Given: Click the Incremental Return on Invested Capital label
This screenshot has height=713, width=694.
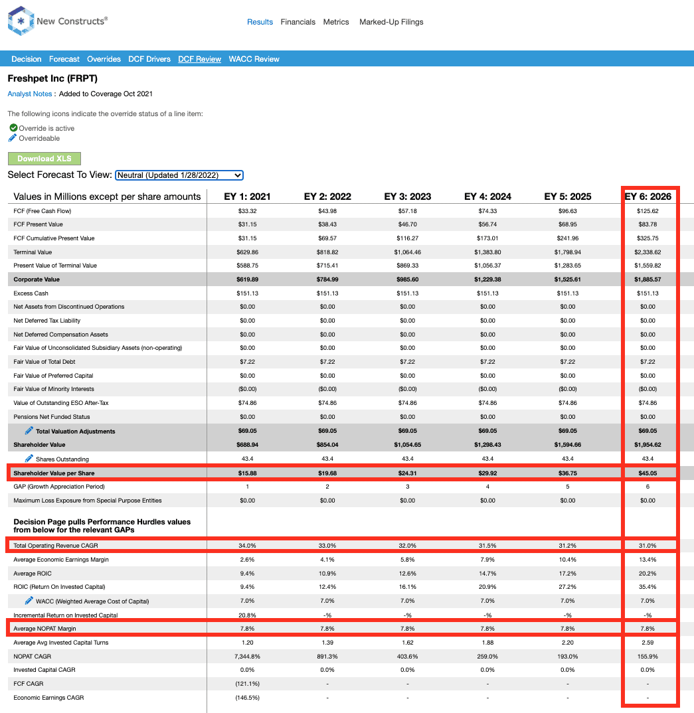Looking at the screenshot, I should [x=66, y=615].
